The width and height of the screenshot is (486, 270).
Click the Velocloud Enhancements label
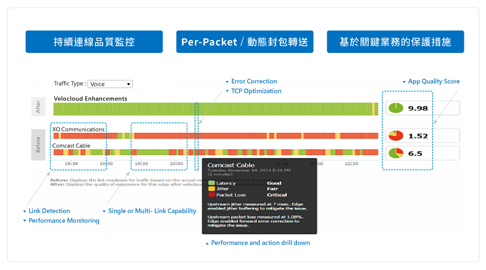click(x=91, y=99)
